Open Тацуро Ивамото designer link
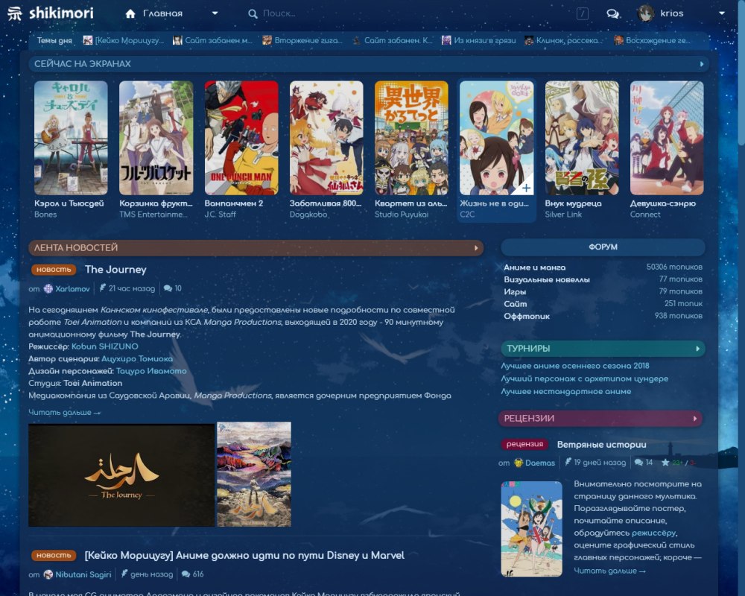 (151, 371)
